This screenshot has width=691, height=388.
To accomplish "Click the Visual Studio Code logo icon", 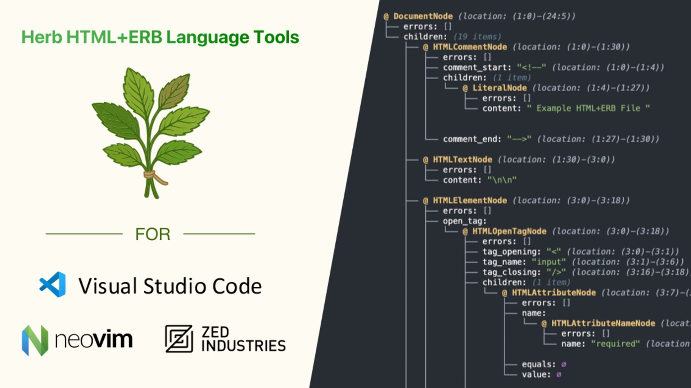I will pos(53,285).
